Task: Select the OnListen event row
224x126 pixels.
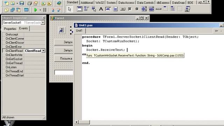Action: click(24, 67)
